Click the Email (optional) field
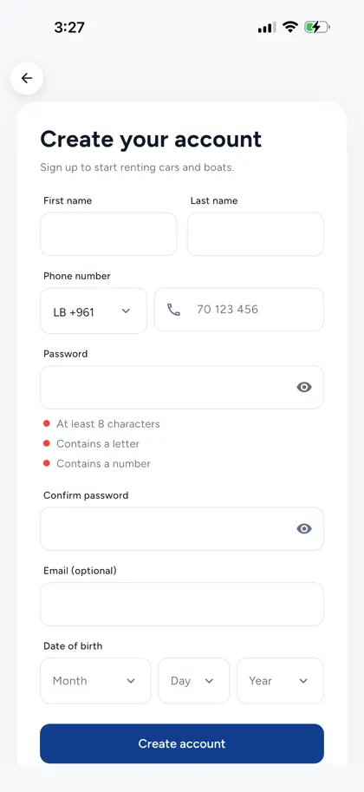This screenshot has height=792, width=364. pyautogui.click(x=182, y=604)
